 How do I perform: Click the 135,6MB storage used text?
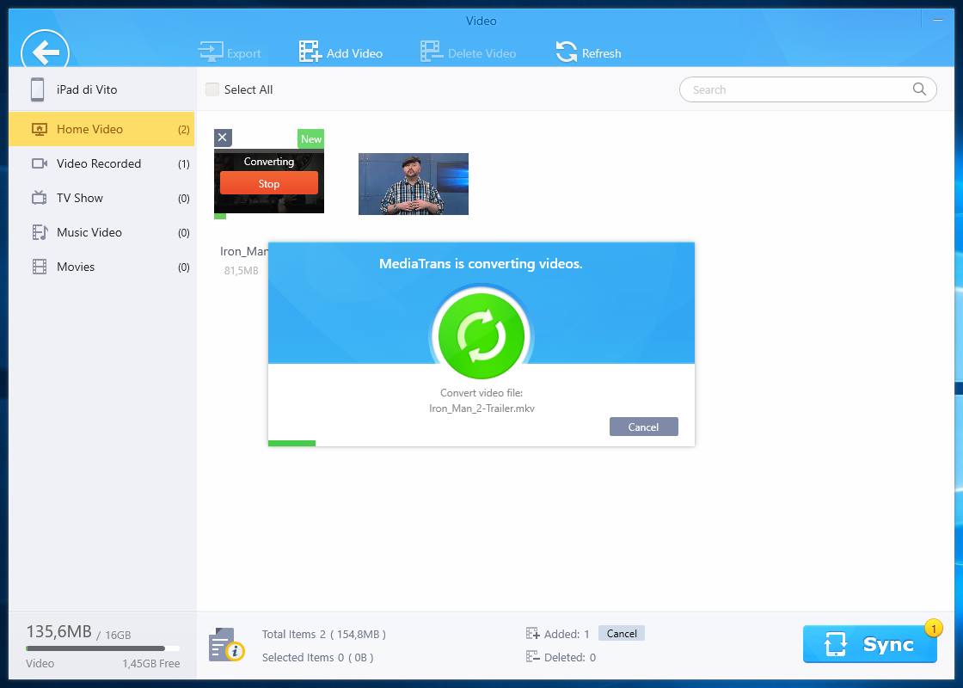click(x=59, y=631)
